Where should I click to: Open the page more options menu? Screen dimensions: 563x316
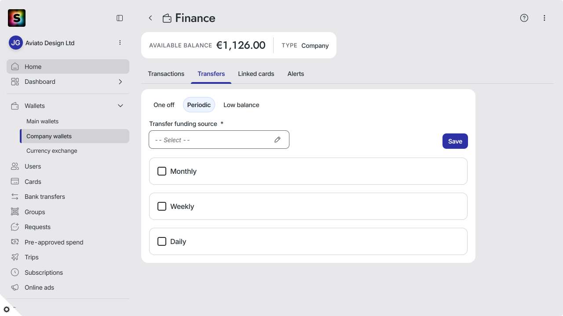coord(545,18)
